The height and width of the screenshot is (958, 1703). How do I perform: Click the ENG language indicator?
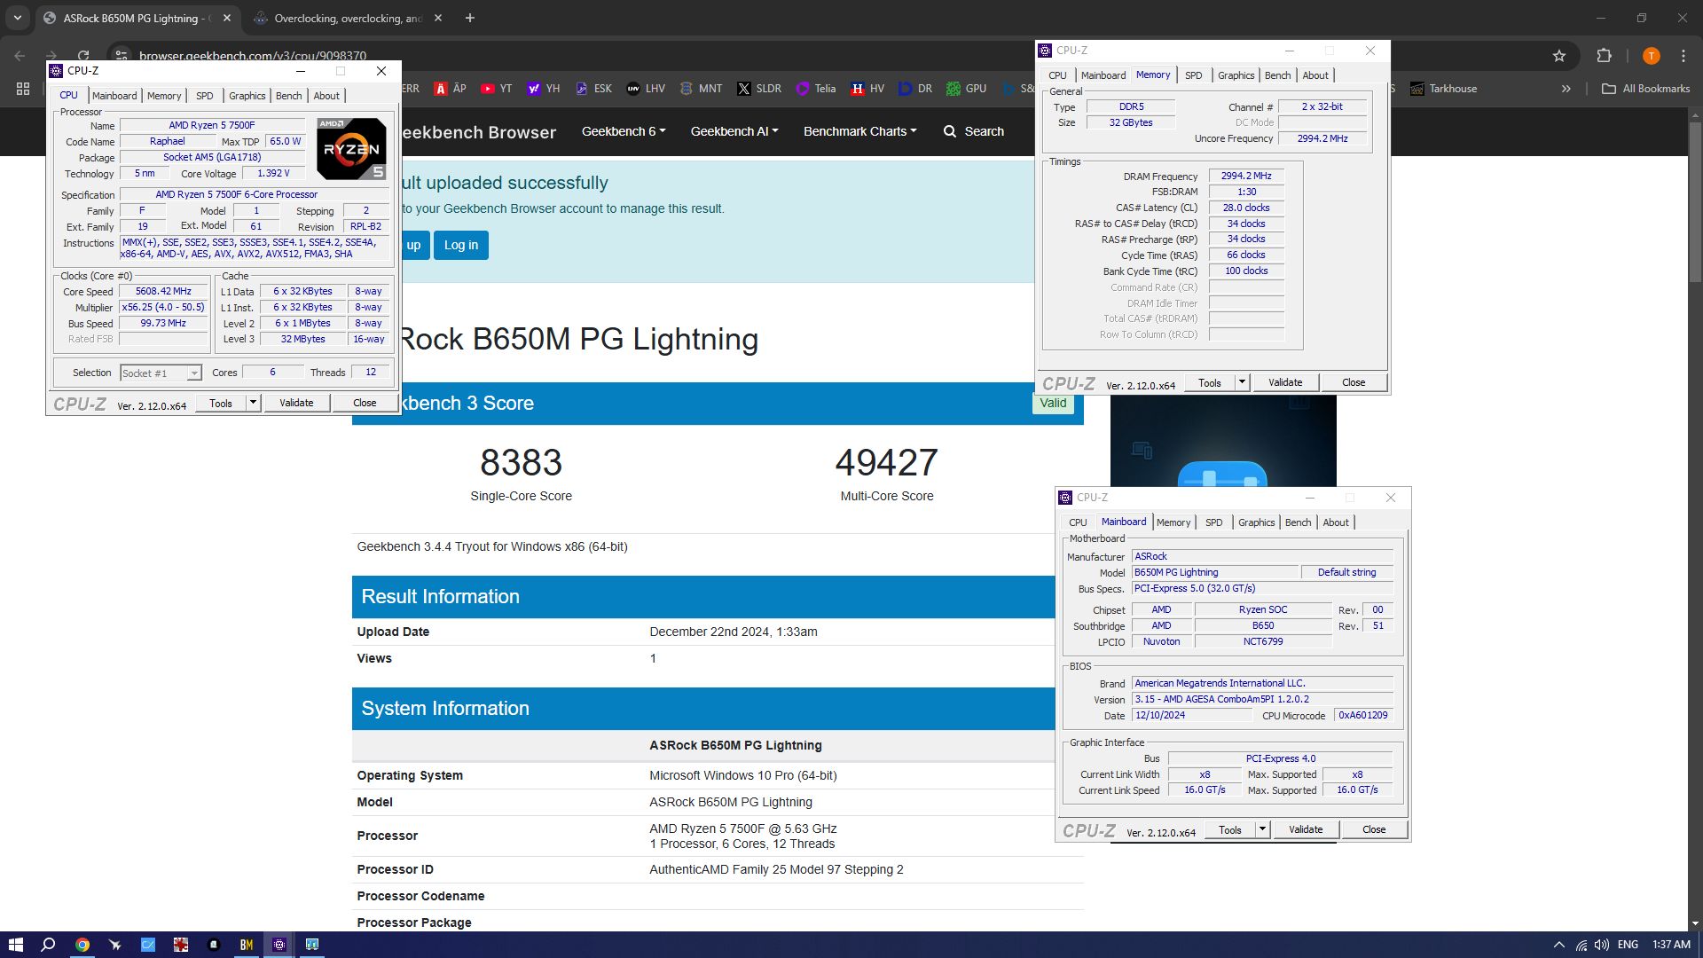pyautogui.click(x=1628, y=945)
